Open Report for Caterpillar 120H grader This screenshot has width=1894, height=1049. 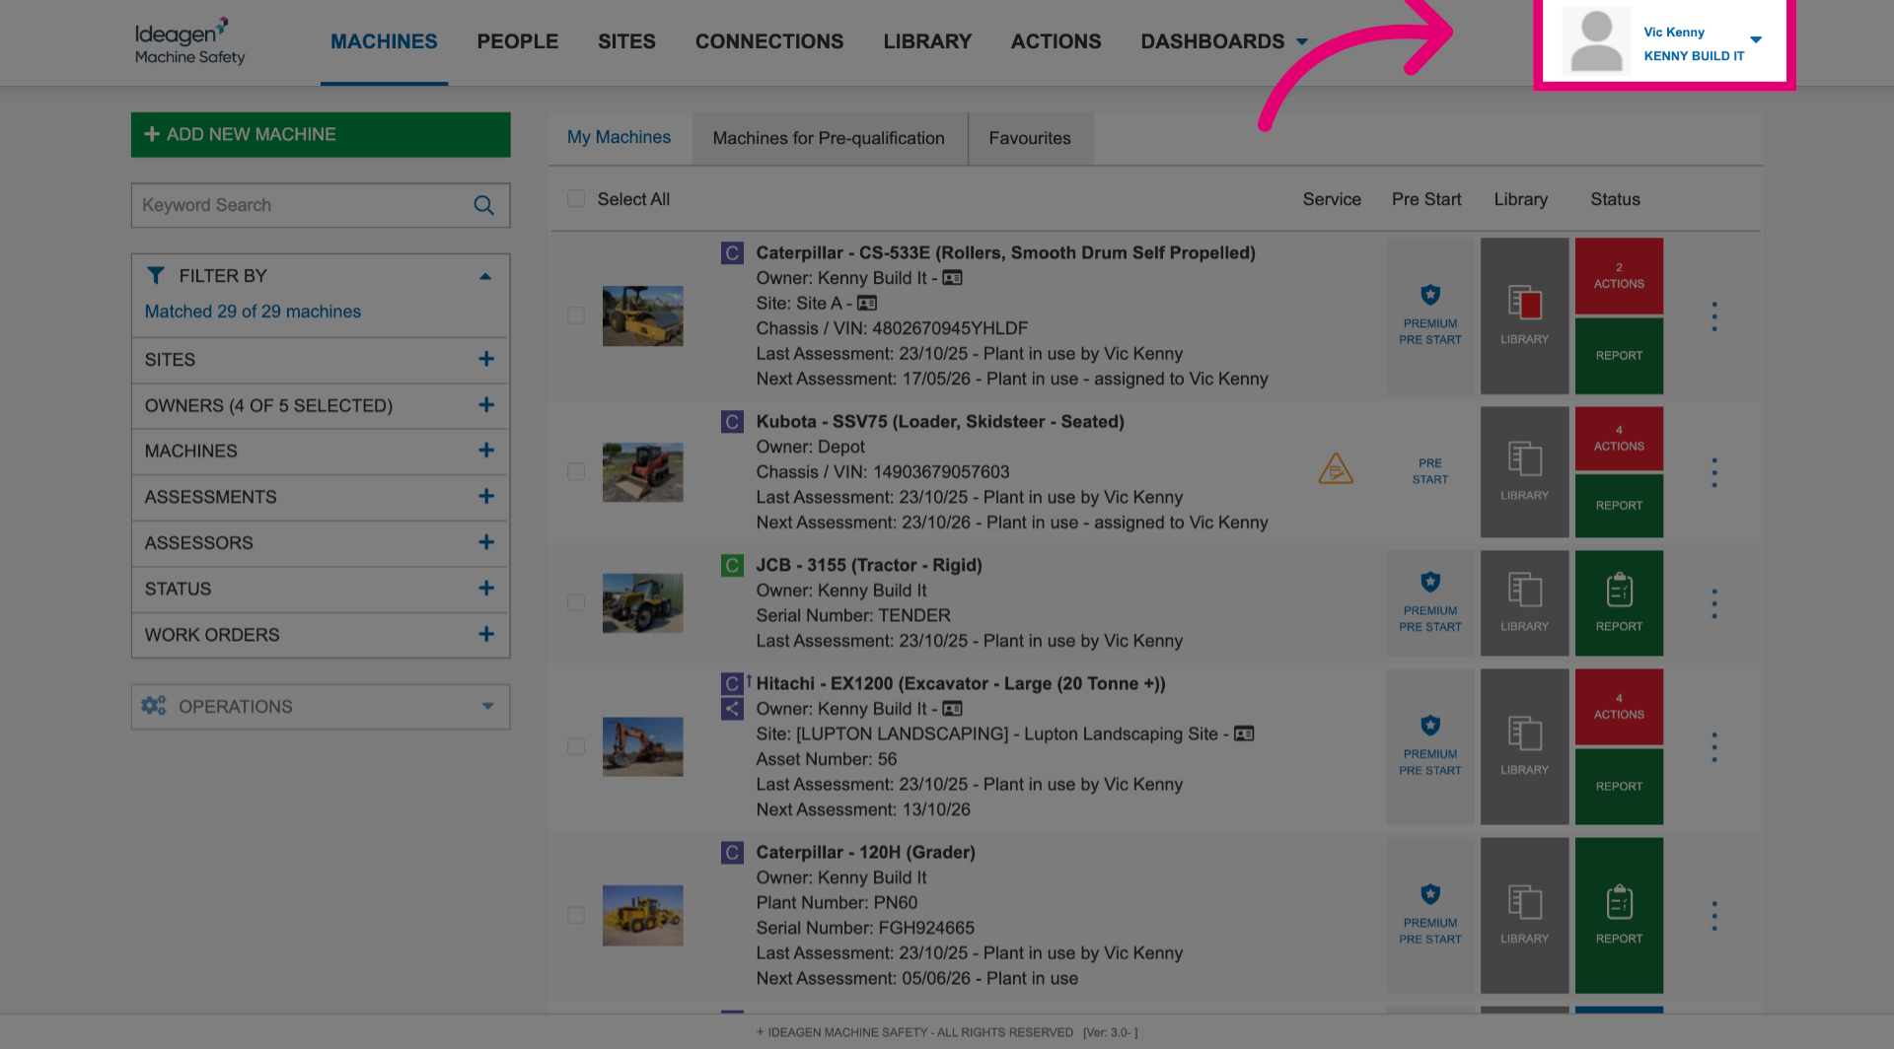click(1619, 915)
